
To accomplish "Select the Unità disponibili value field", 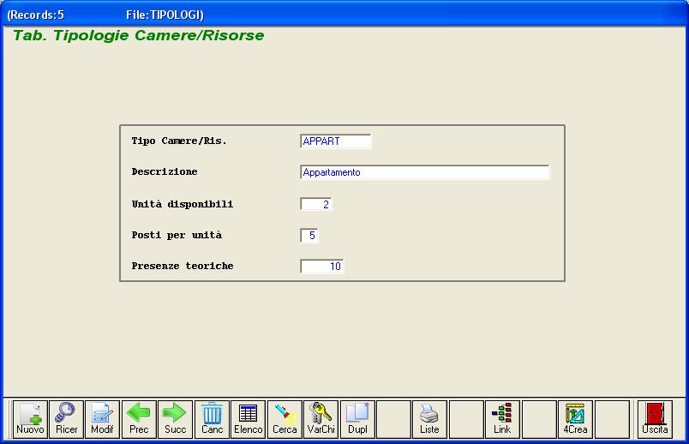I will (x=316, y=204).
